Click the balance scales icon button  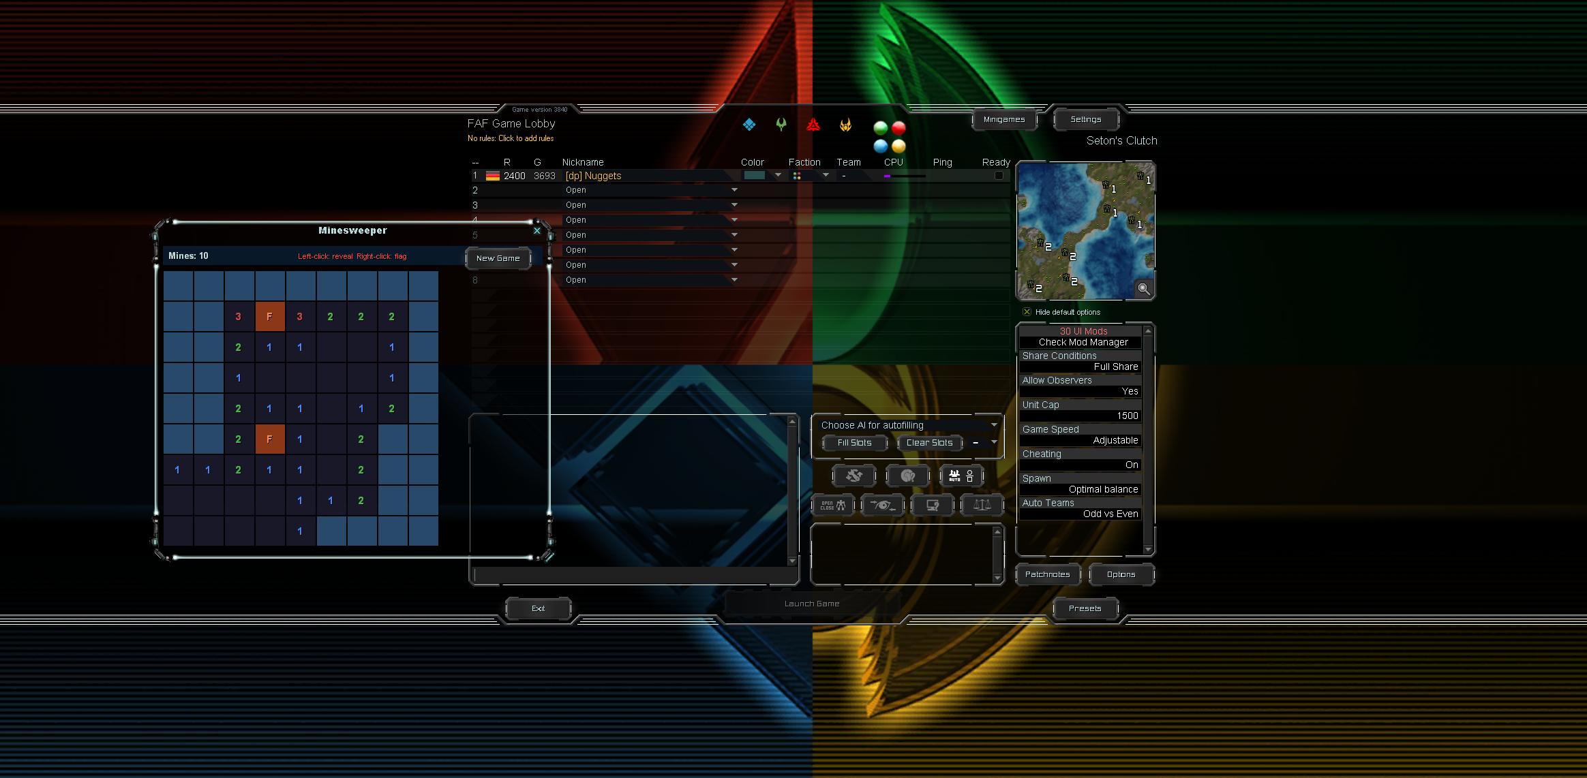point(982,505)
